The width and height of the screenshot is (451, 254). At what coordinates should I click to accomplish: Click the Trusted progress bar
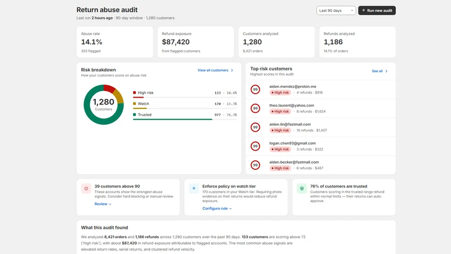click(185, 119)
